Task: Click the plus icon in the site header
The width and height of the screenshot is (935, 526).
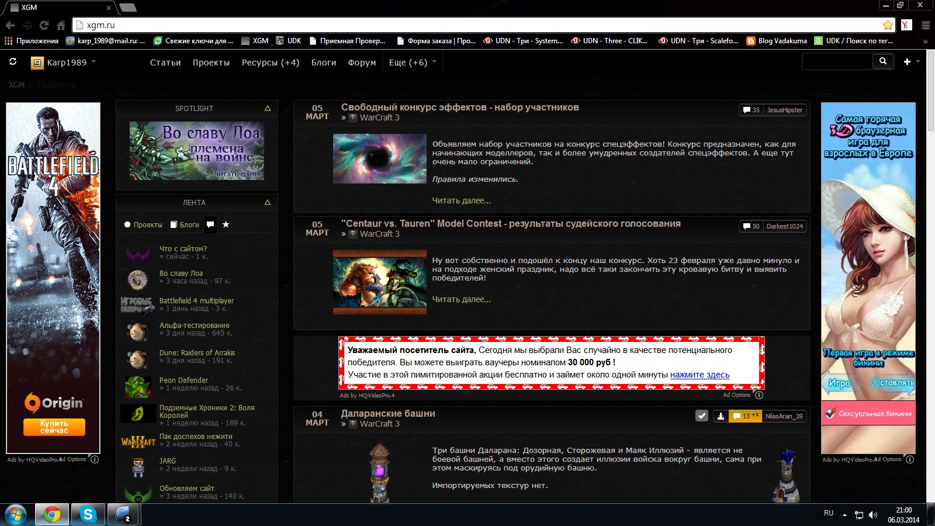Action: click(907, 61)
